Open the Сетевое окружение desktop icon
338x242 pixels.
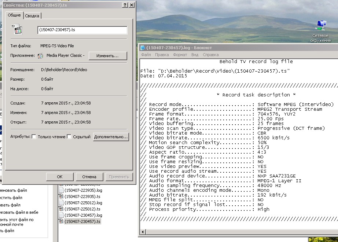point(321,25)
